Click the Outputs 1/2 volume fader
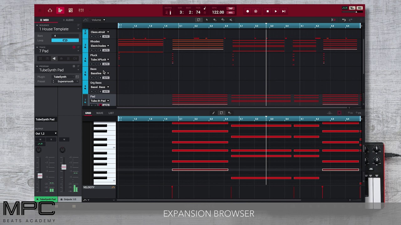 pyautogui.click(x=64, y=167)
